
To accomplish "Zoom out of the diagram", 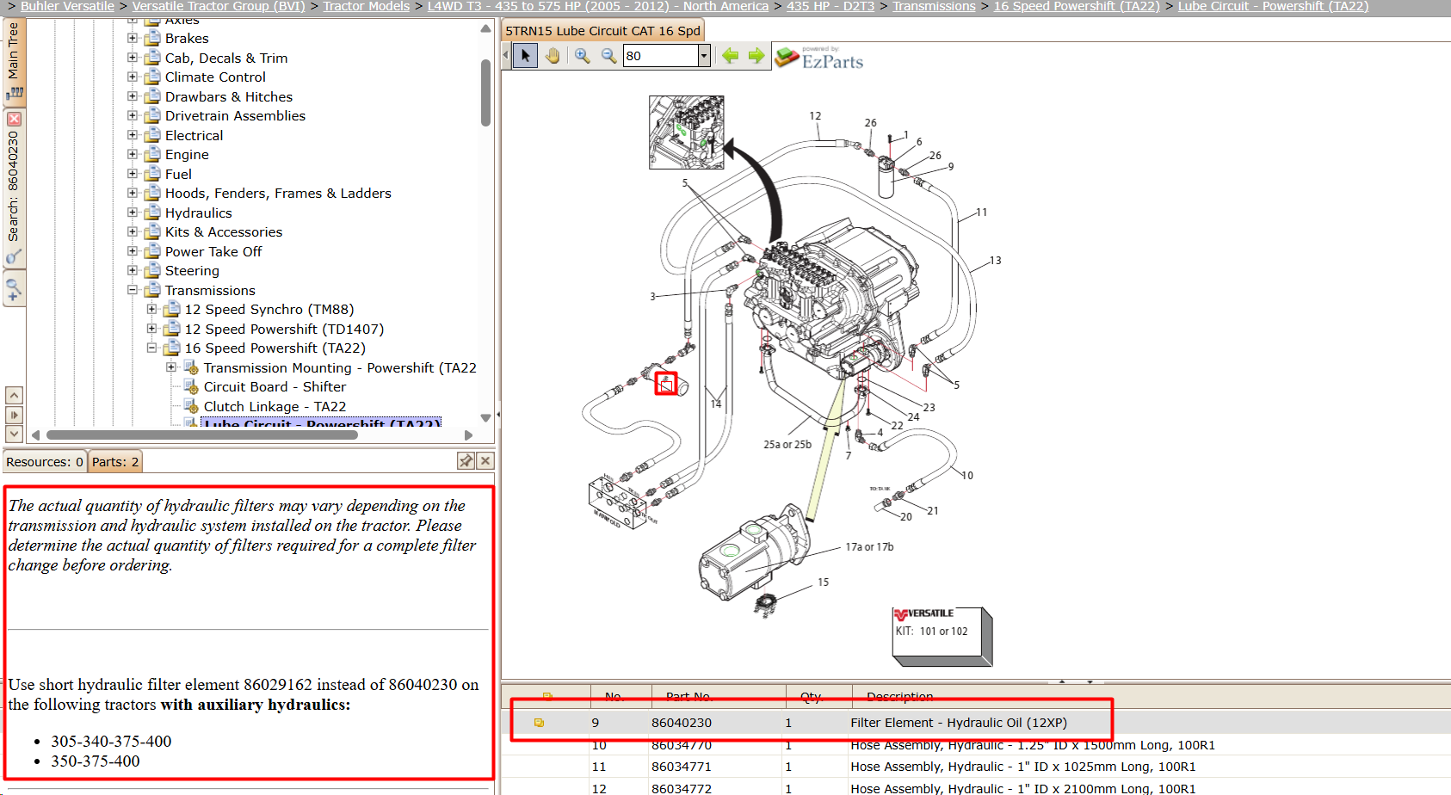I will coord(608,56).
